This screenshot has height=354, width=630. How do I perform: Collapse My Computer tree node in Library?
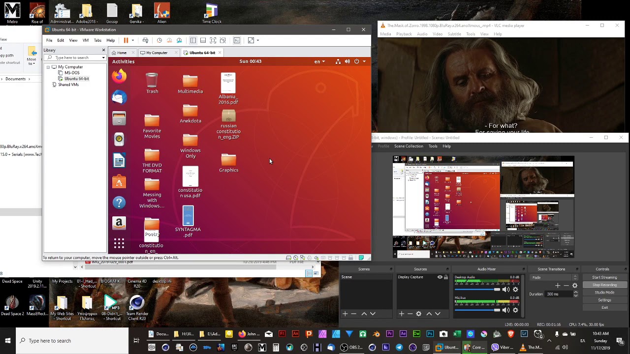coord(48,67)
